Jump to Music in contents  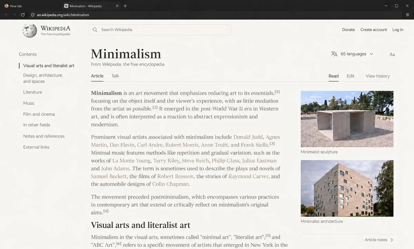[29, 103]
